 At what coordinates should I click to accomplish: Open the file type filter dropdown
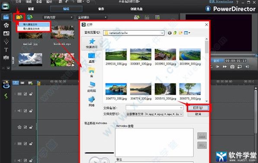point(155,114)
